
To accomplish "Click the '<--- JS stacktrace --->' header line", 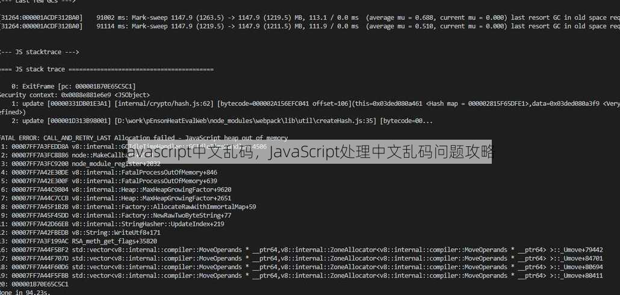I will [x=40, y=52].
